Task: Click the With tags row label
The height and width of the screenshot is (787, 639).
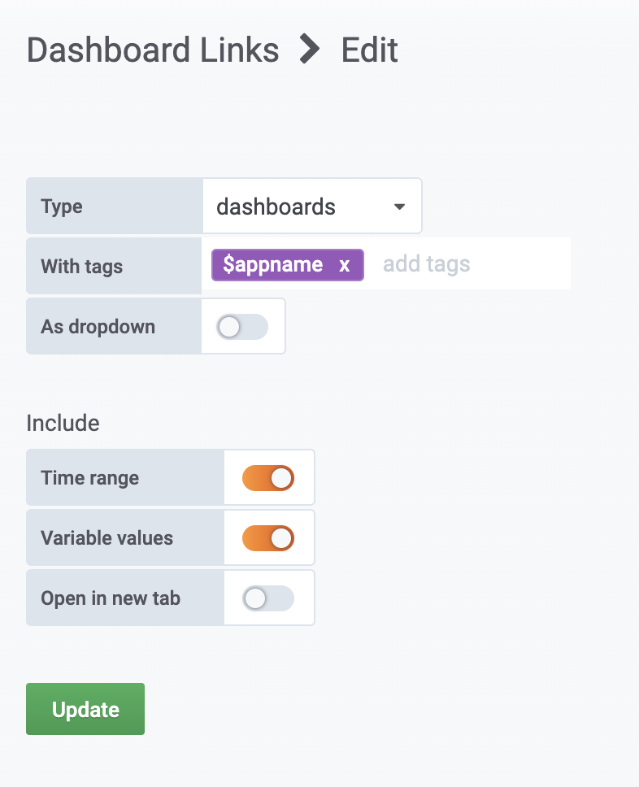Action: [x=81, y=266]
